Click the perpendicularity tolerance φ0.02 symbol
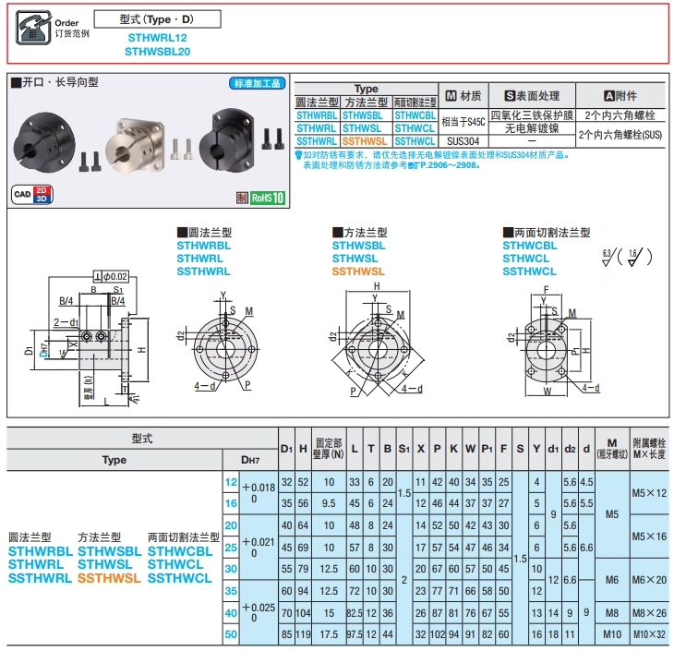 pyautogui.click(x=111, y=276)
